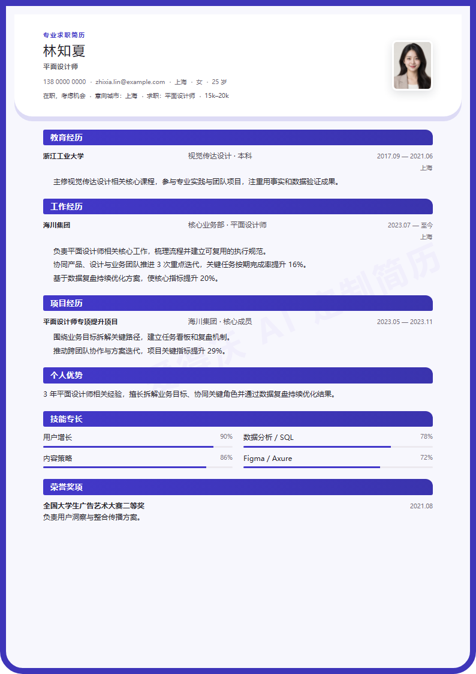Click the summary starting 3 年平面设计师相关经验
The height and width of the screenshot is (674, 476).
point(189,394)
